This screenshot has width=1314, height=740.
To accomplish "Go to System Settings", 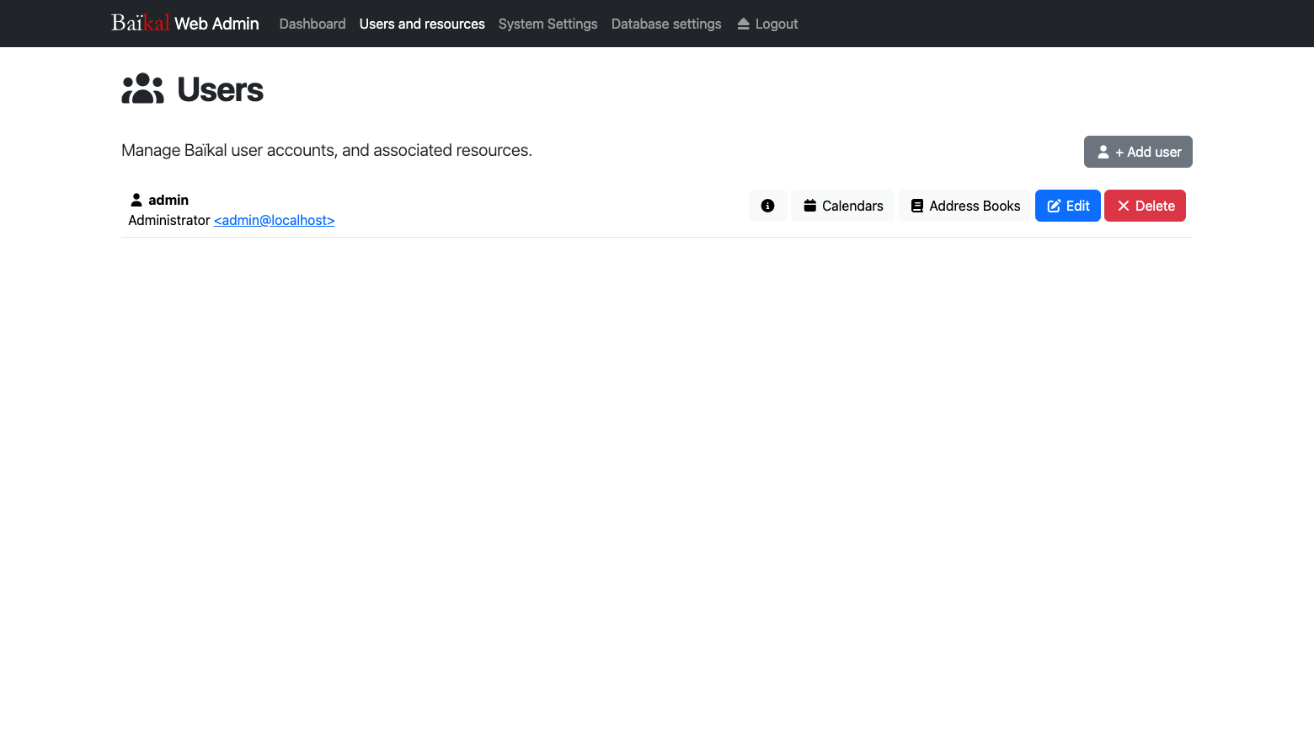I will [x=548, y=24].
